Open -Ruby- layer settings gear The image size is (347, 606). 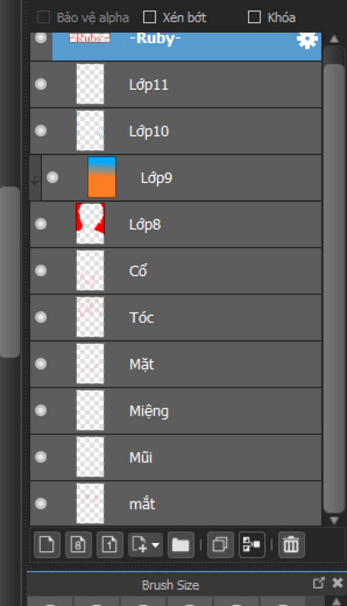pos(307,41)
